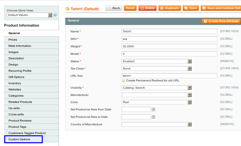Go to the Inventory tab
This screenshot has height=146, width=241.
tap(15, 83)
